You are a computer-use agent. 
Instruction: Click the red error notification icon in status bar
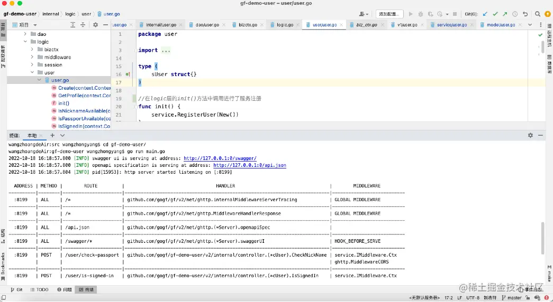pyautogui.click(x=546, y=298)
